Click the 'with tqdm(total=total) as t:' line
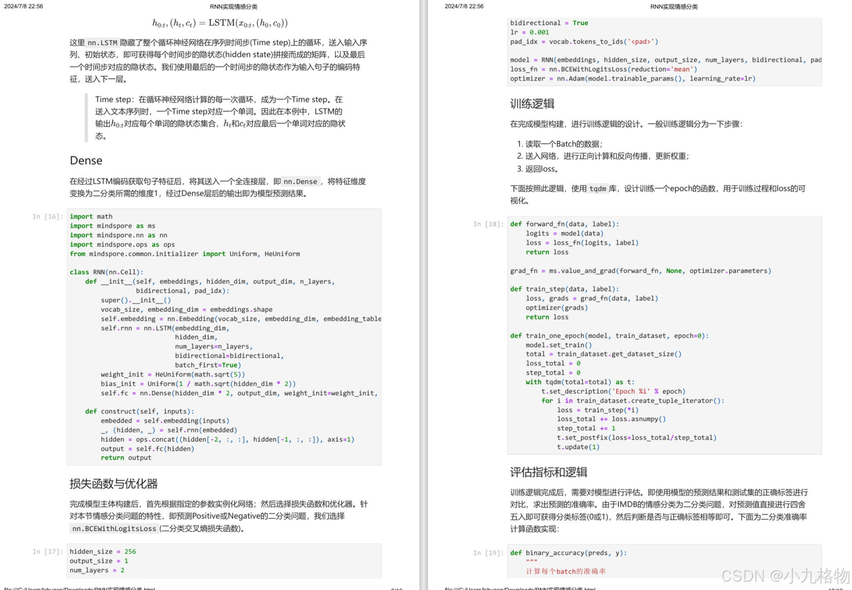 (x=580, y=382)
